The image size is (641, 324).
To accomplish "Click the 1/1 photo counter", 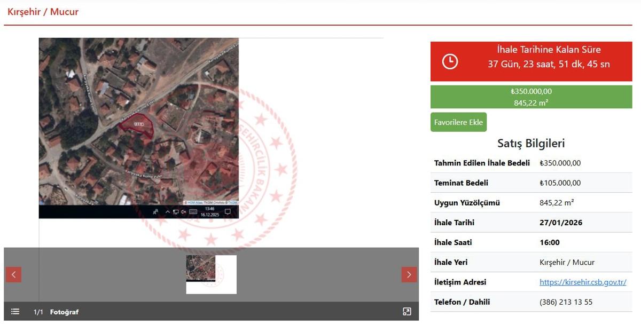I will tap(38, 312).
